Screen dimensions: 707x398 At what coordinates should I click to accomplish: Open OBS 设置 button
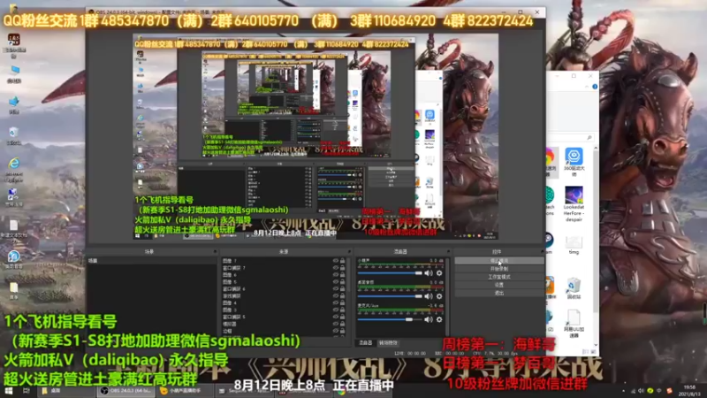pos(498,285)
